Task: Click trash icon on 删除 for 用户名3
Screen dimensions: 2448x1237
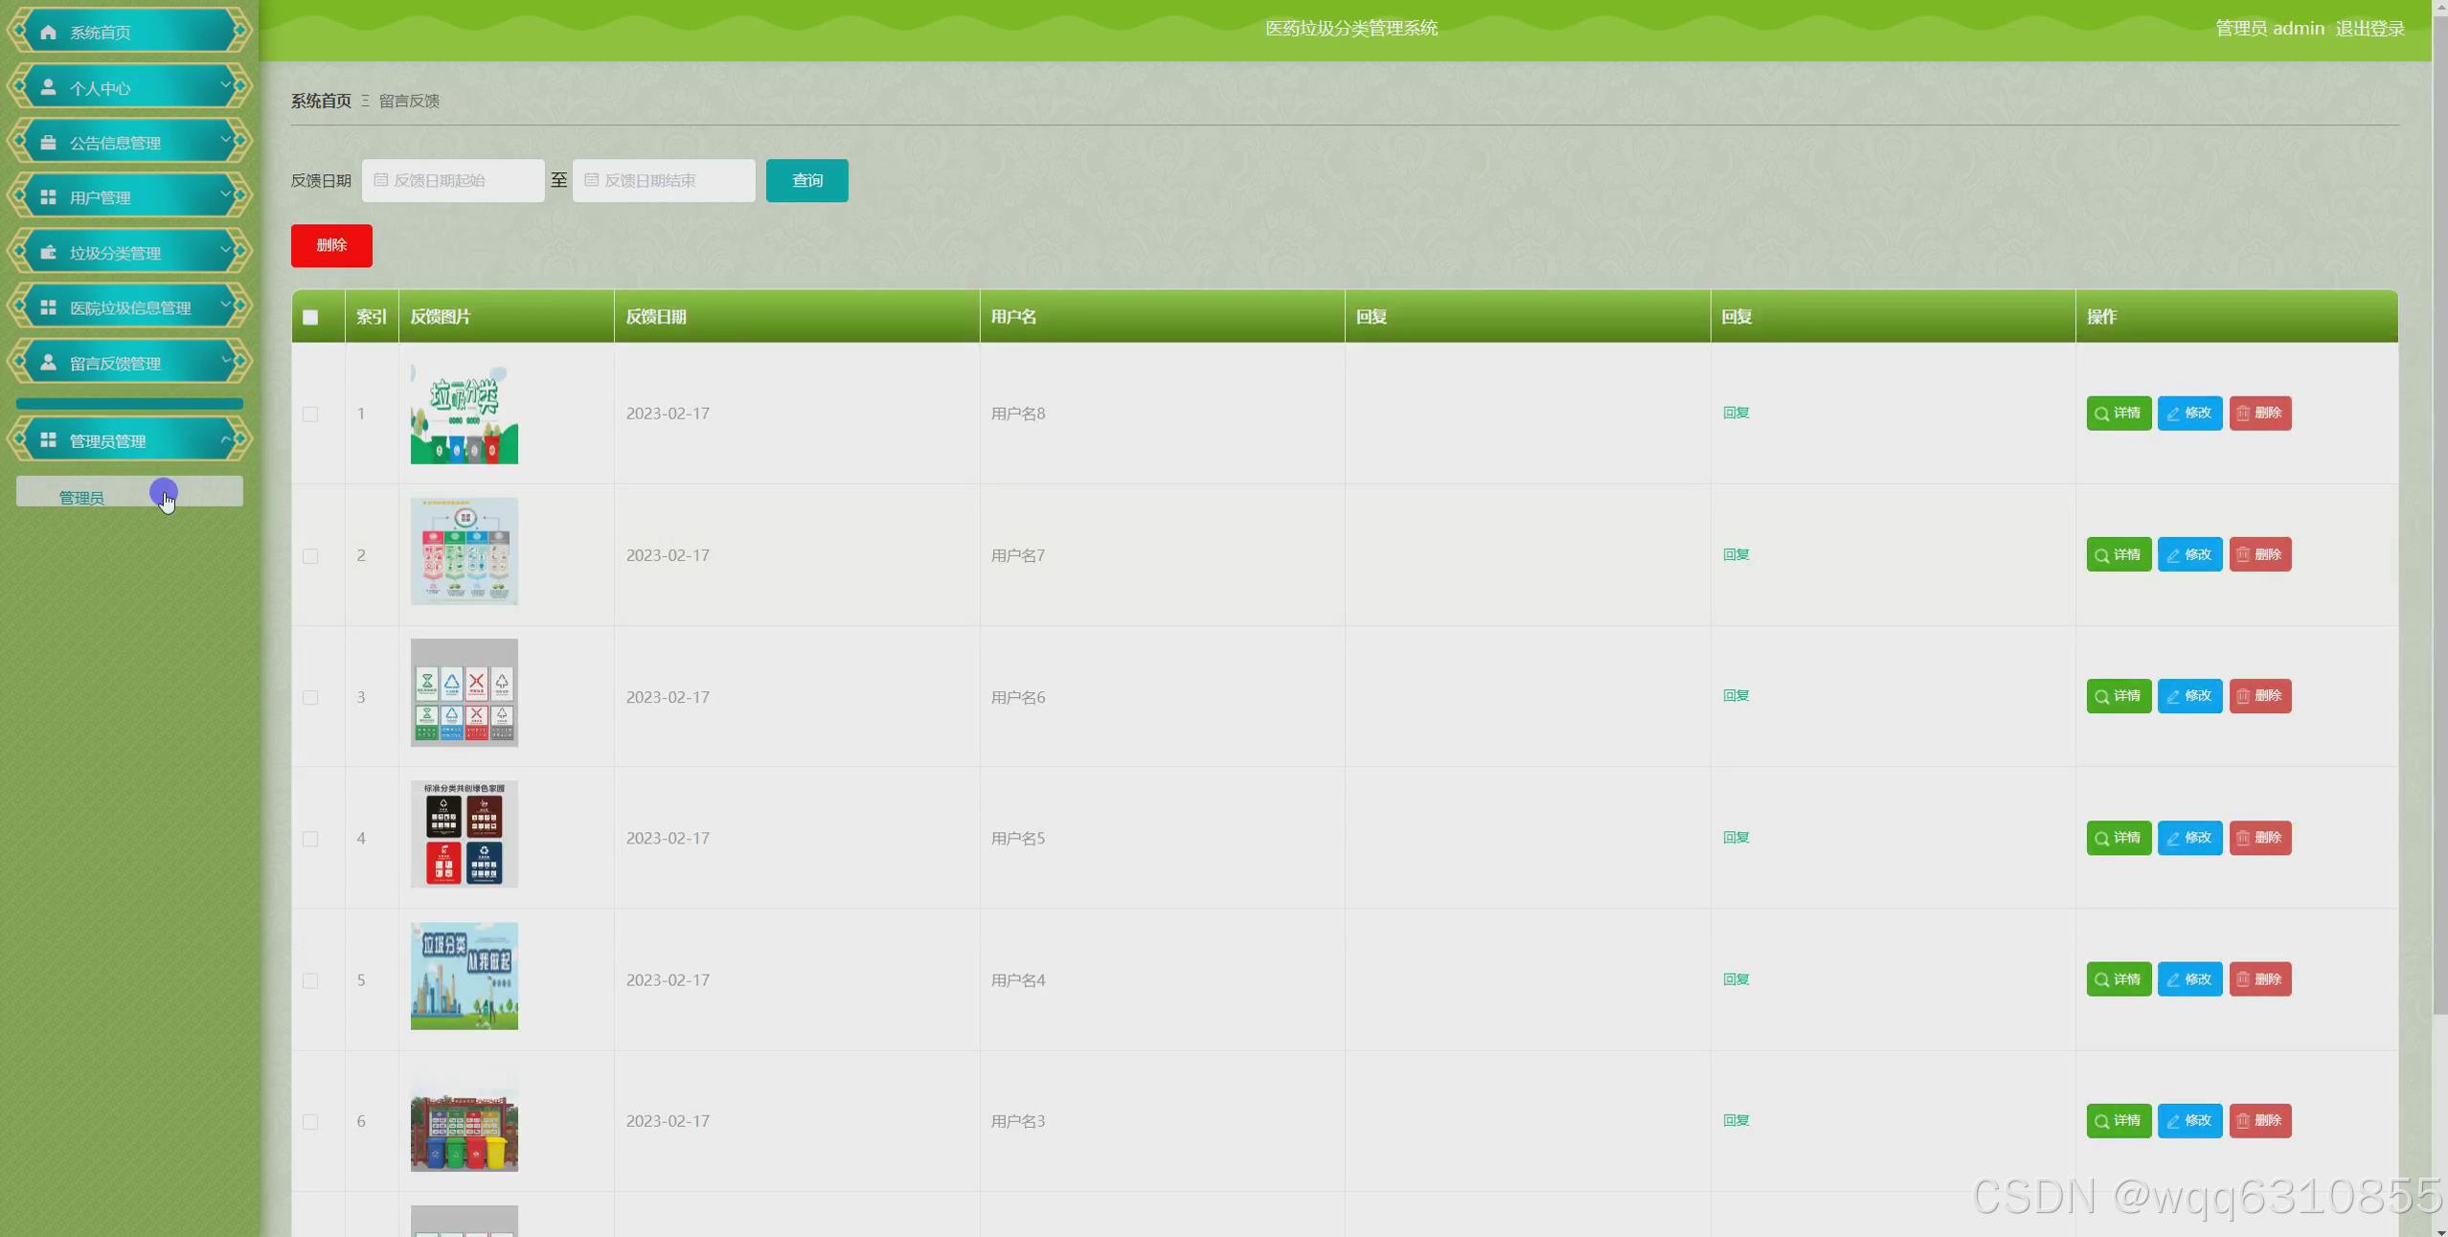Action: (x=2243, y=1121)
